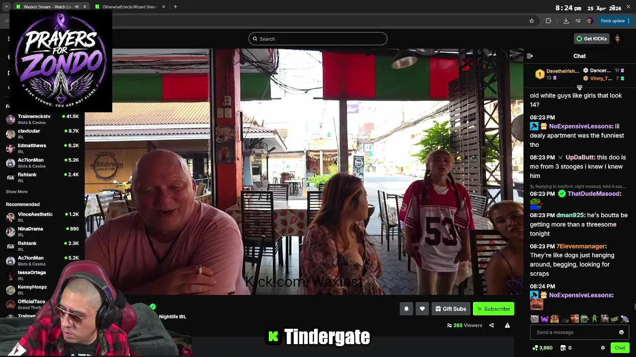This screenshot has width=636, height=357.
Task: Open the browser extensions puzzle icon
Action: click(x=549, y=21)
